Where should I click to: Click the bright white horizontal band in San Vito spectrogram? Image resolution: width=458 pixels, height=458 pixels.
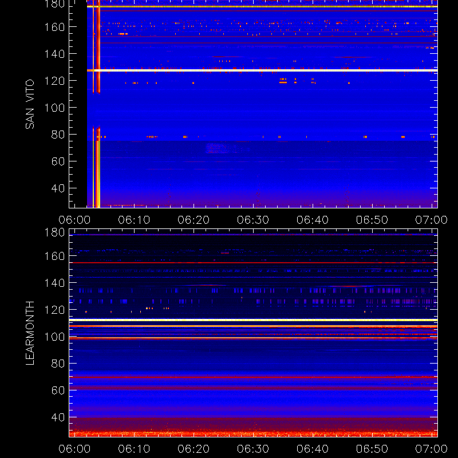coord(262,70)
